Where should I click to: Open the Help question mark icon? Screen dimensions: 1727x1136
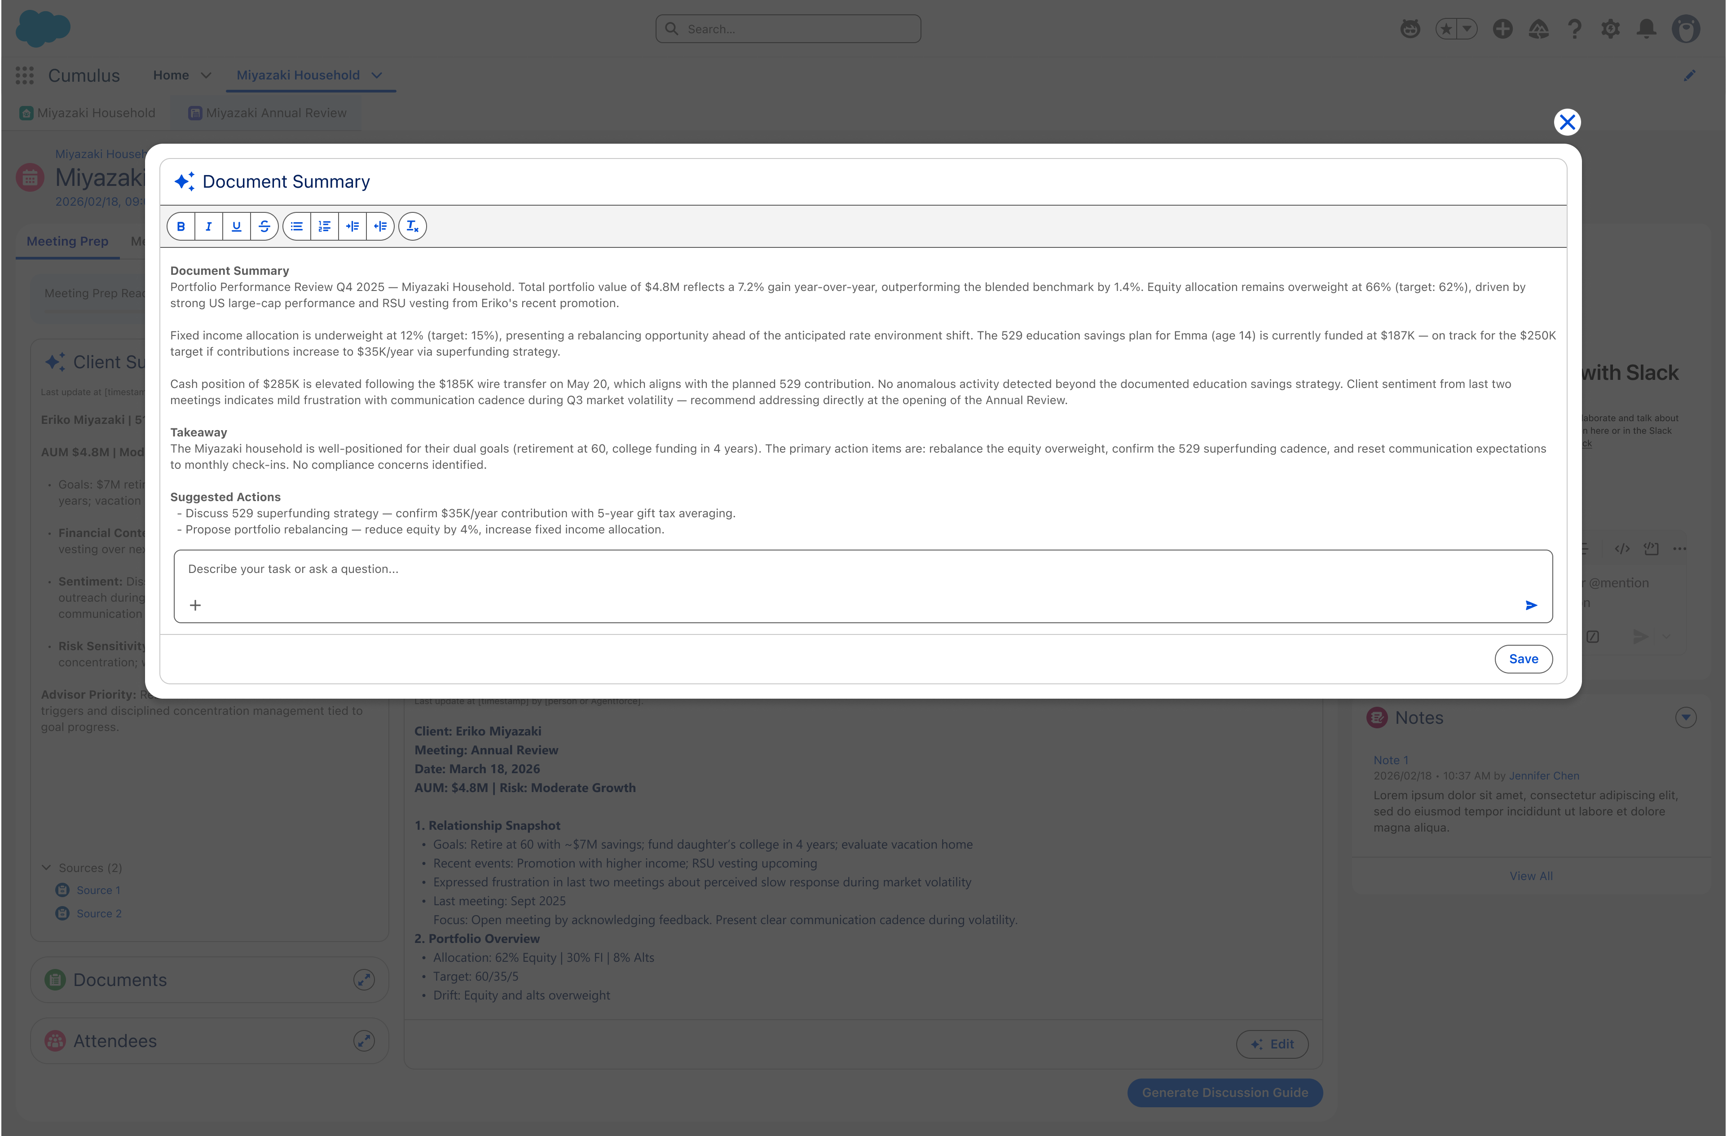tap(1575, 29)
